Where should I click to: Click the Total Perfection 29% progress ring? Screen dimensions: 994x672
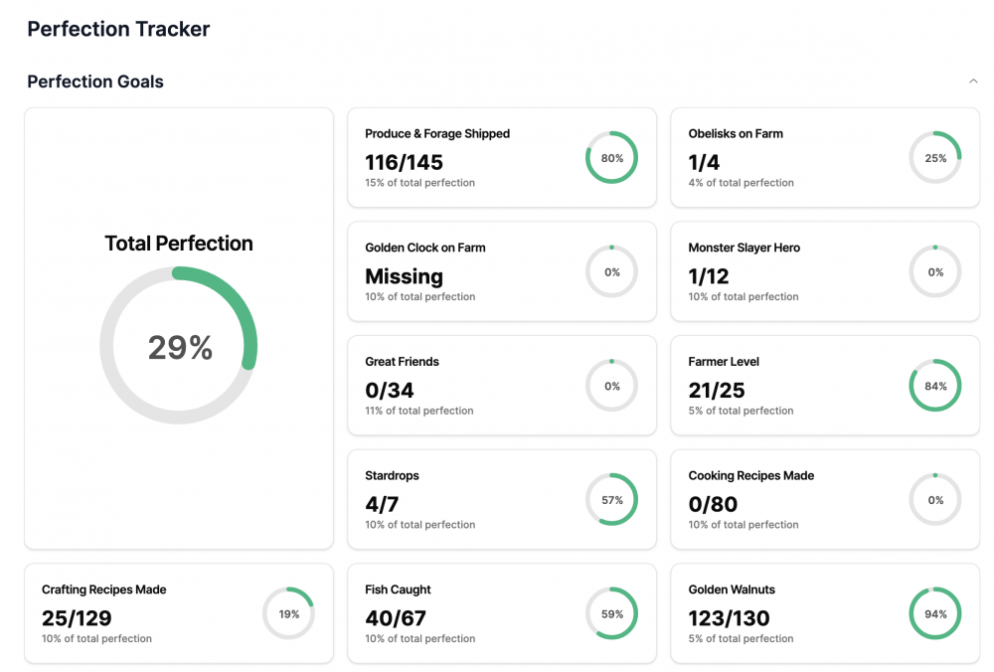coord(179,346)
